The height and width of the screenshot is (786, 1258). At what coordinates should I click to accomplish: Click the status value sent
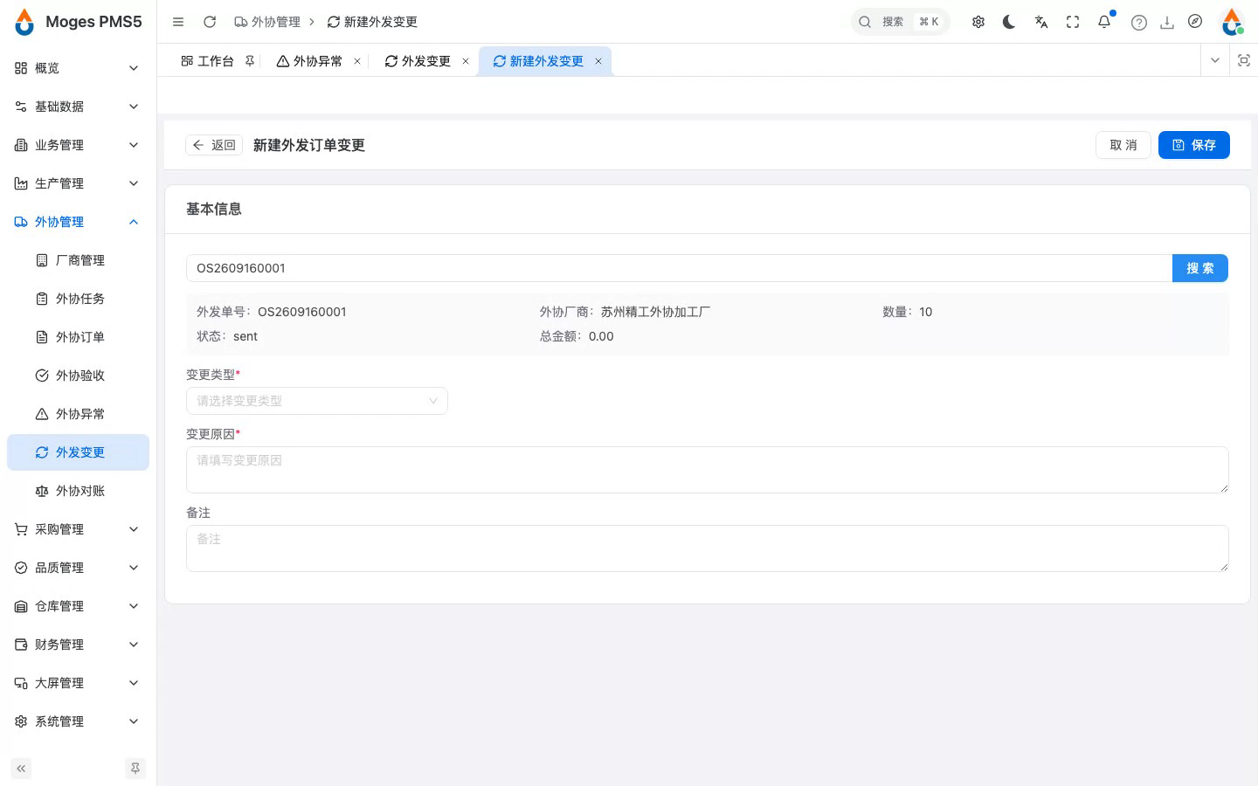tap(245, 336)
